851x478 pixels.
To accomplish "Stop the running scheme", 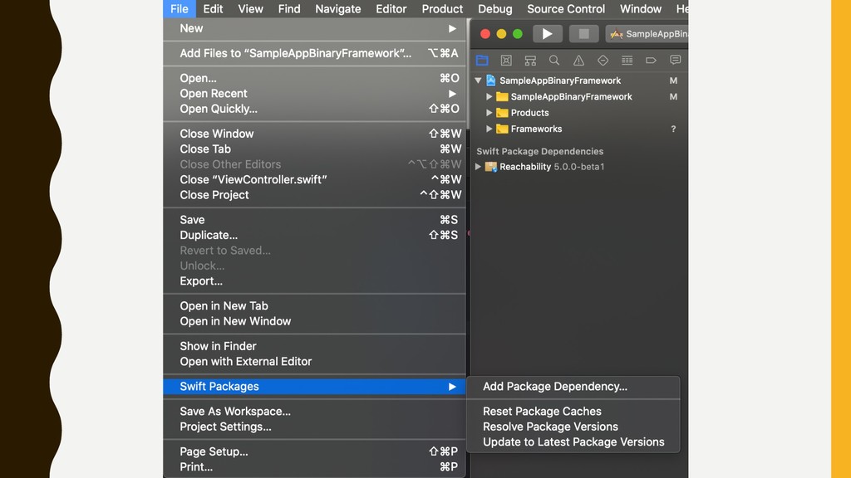I will coord(584,33).
